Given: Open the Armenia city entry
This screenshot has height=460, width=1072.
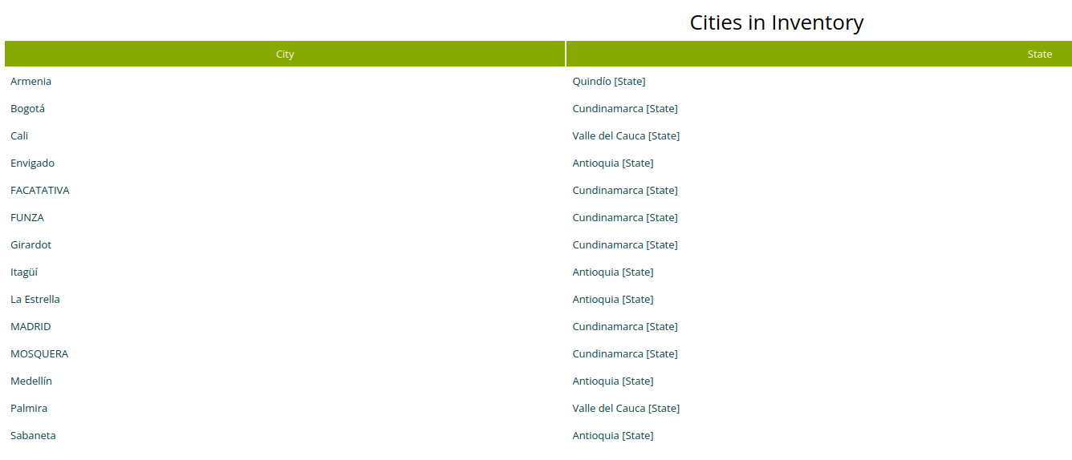Looking at the screenshot, I should coord(31,82).
